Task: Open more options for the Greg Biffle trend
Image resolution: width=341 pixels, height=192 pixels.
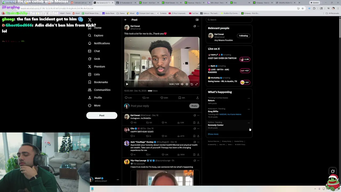Action: point(249,109)
